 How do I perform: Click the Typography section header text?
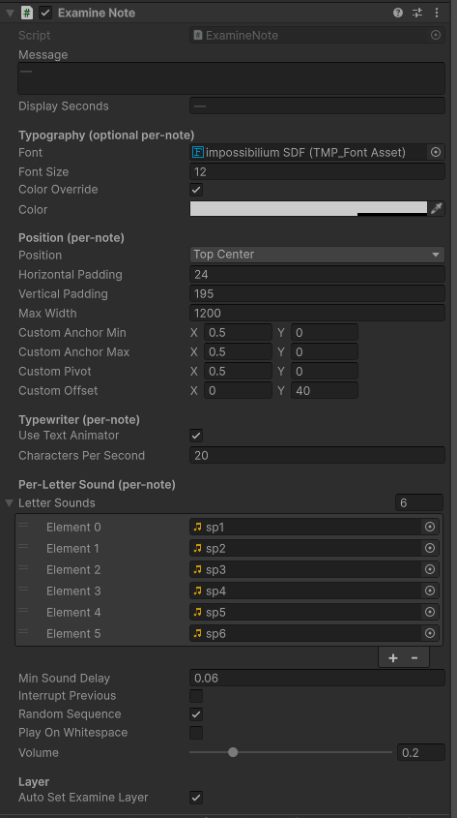point(106,136)
